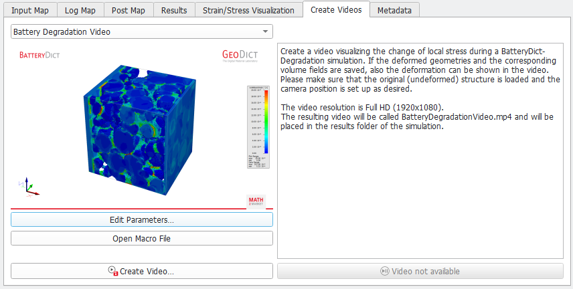Click the Video not available button
Image resolution: width=573 pixels, height=289 pixels.
point(420,271)
